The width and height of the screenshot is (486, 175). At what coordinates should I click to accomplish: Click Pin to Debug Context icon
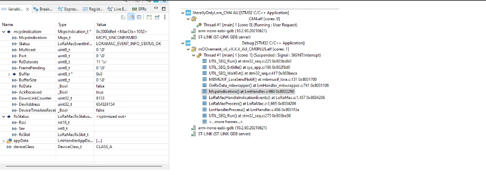pos(157,17)
